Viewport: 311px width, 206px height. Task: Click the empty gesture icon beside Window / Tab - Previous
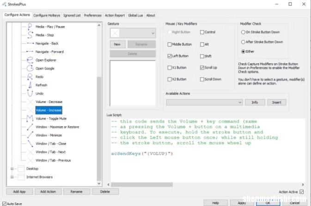pos(30,160)
